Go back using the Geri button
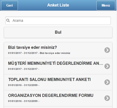The image size is (117, 108). (9, 6)
